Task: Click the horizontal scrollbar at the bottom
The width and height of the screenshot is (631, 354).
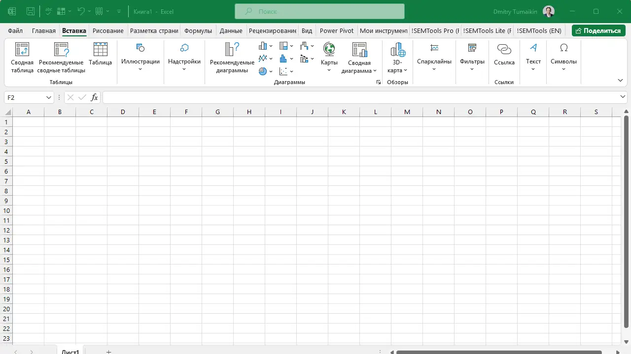Action: click(x=499, y=352)
